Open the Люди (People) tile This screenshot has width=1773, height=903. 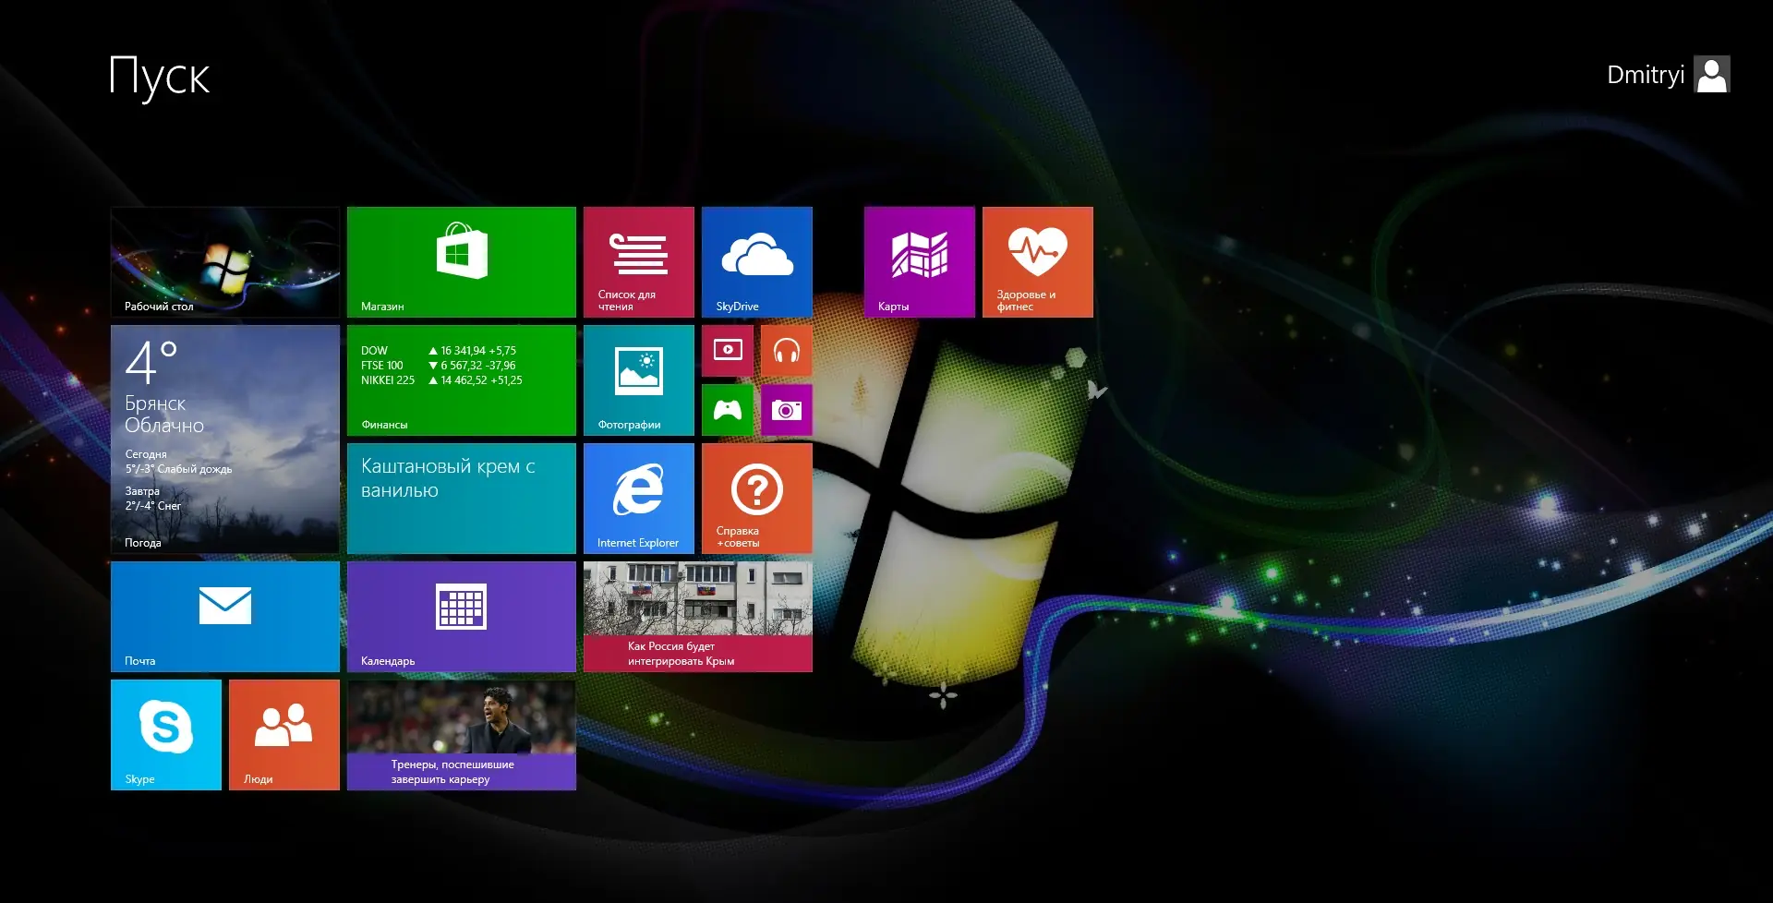(x=284, y=735)
